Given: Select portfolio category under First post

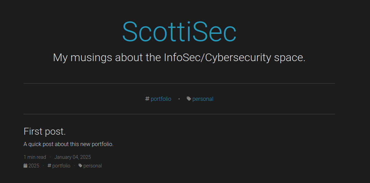Looking at the screenshot, I should click(61, 166).
